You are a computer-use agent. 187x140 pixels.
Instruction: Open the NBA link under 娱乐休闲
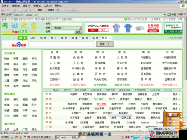(34, 111)
